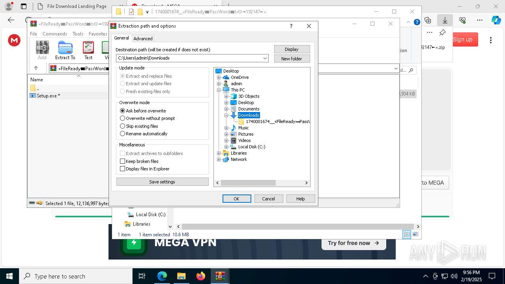The width and height of the screenshot is (505, 284).
Task: Open File Explorer from the taskbar
Action: [x=181, y=276]
